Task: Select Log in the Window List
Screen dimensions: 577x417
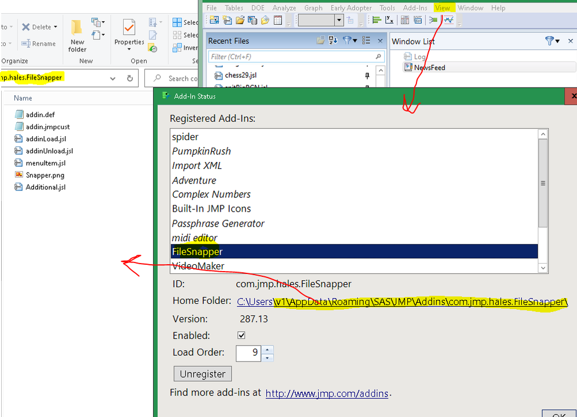Action: 414,57
